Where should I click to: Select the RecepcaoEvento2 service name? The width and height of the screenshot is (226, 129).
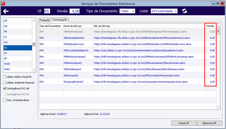click(73, 82)
